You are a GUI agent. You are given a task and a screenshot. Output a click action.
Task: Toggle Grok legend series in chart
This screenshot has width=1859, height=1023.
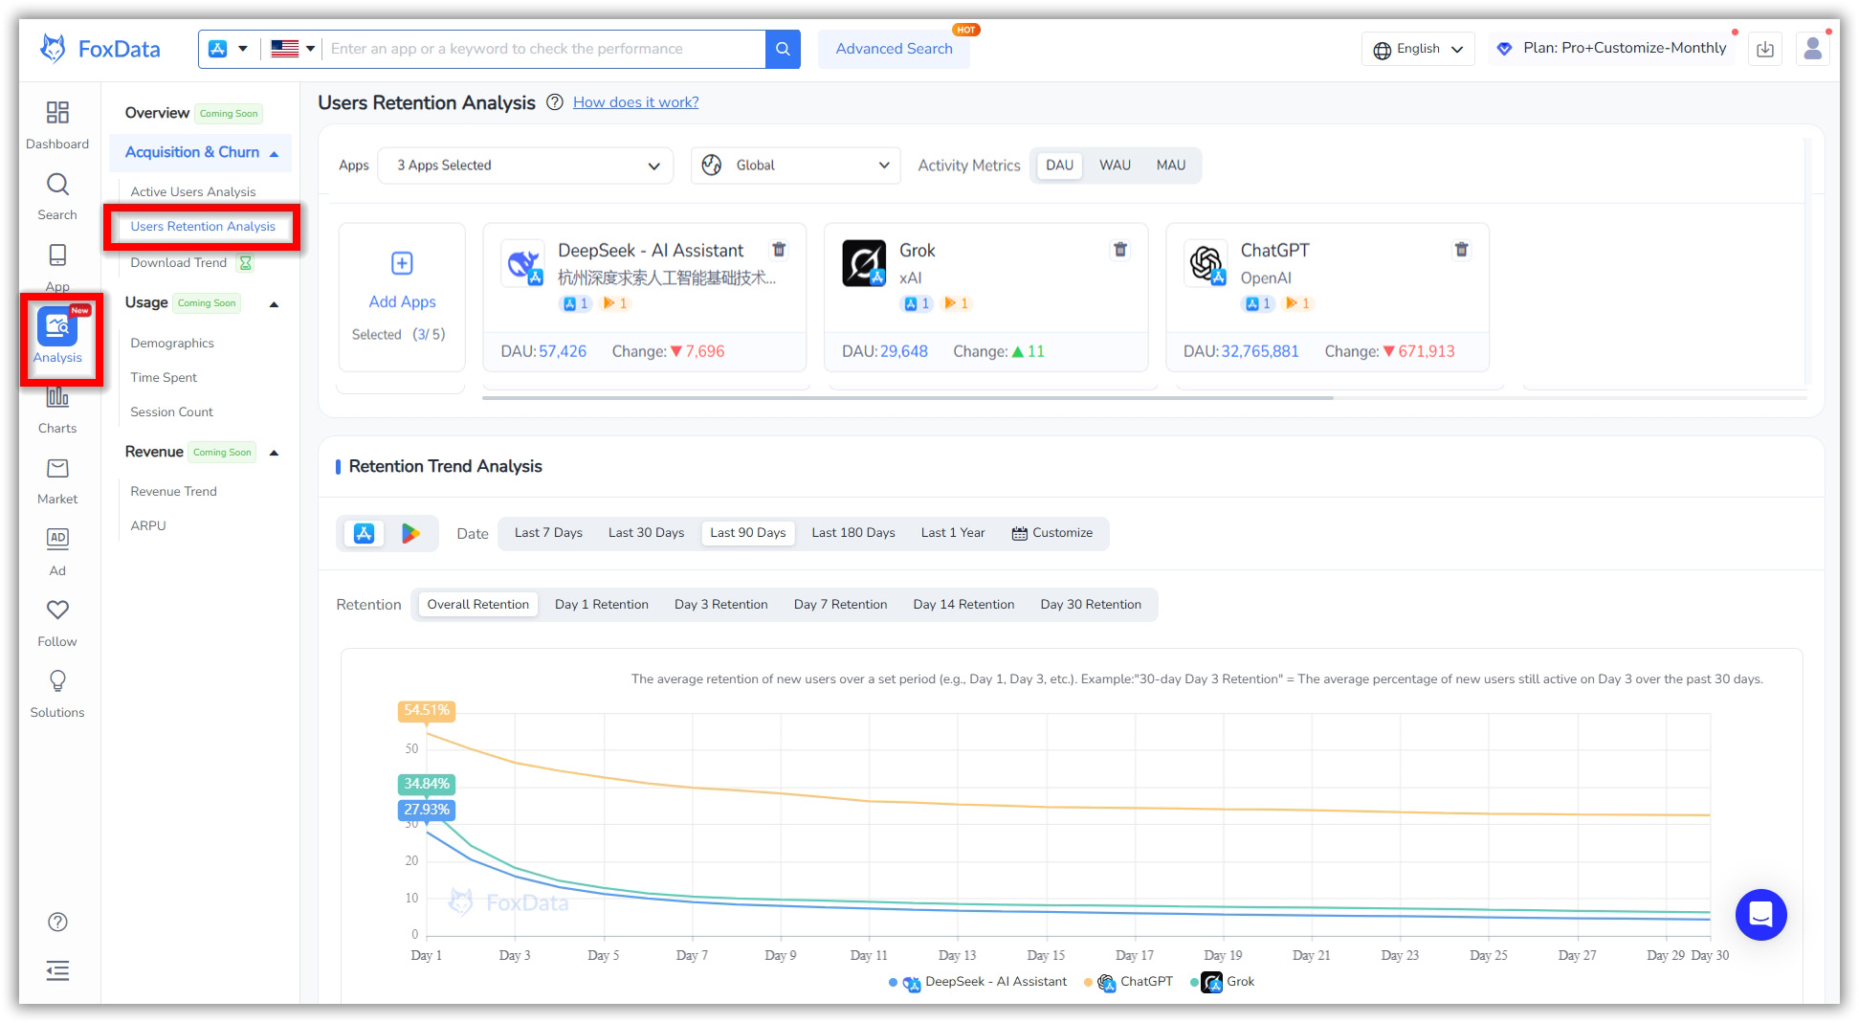tap(1223, 982)
